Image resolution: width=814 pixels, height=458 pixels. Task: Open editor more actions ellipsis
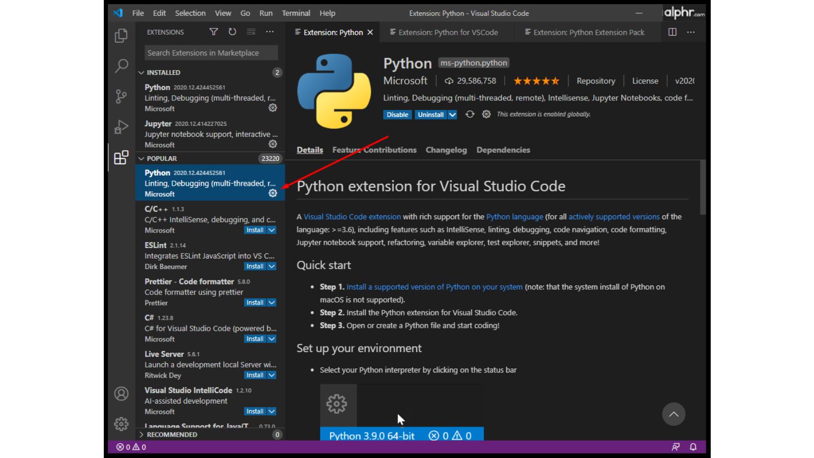691,32
